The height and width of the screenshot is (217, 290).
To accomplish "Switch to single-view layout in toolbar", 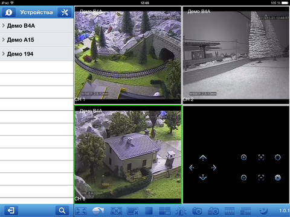I will [149, 211].
